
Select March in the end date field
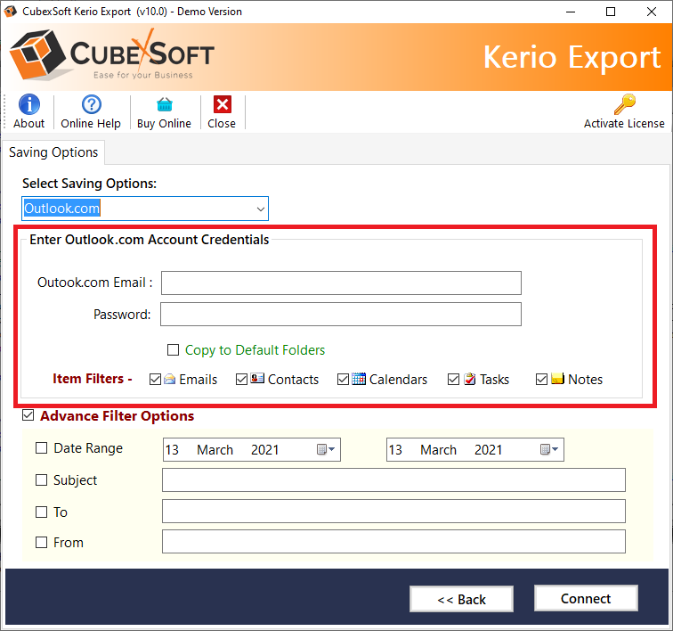[x=438, y=450]
